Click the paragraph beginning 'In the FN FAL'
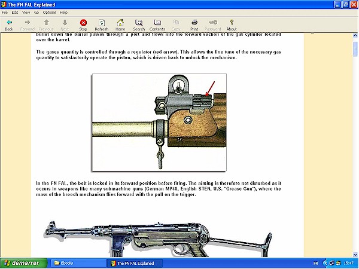This screenshot has height=269, width=359. click(159, 189)
